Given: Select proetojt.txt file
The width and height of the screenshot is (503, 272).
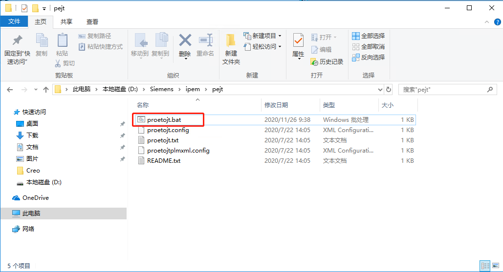Looking at the screenshot, I should pos(276,140).
